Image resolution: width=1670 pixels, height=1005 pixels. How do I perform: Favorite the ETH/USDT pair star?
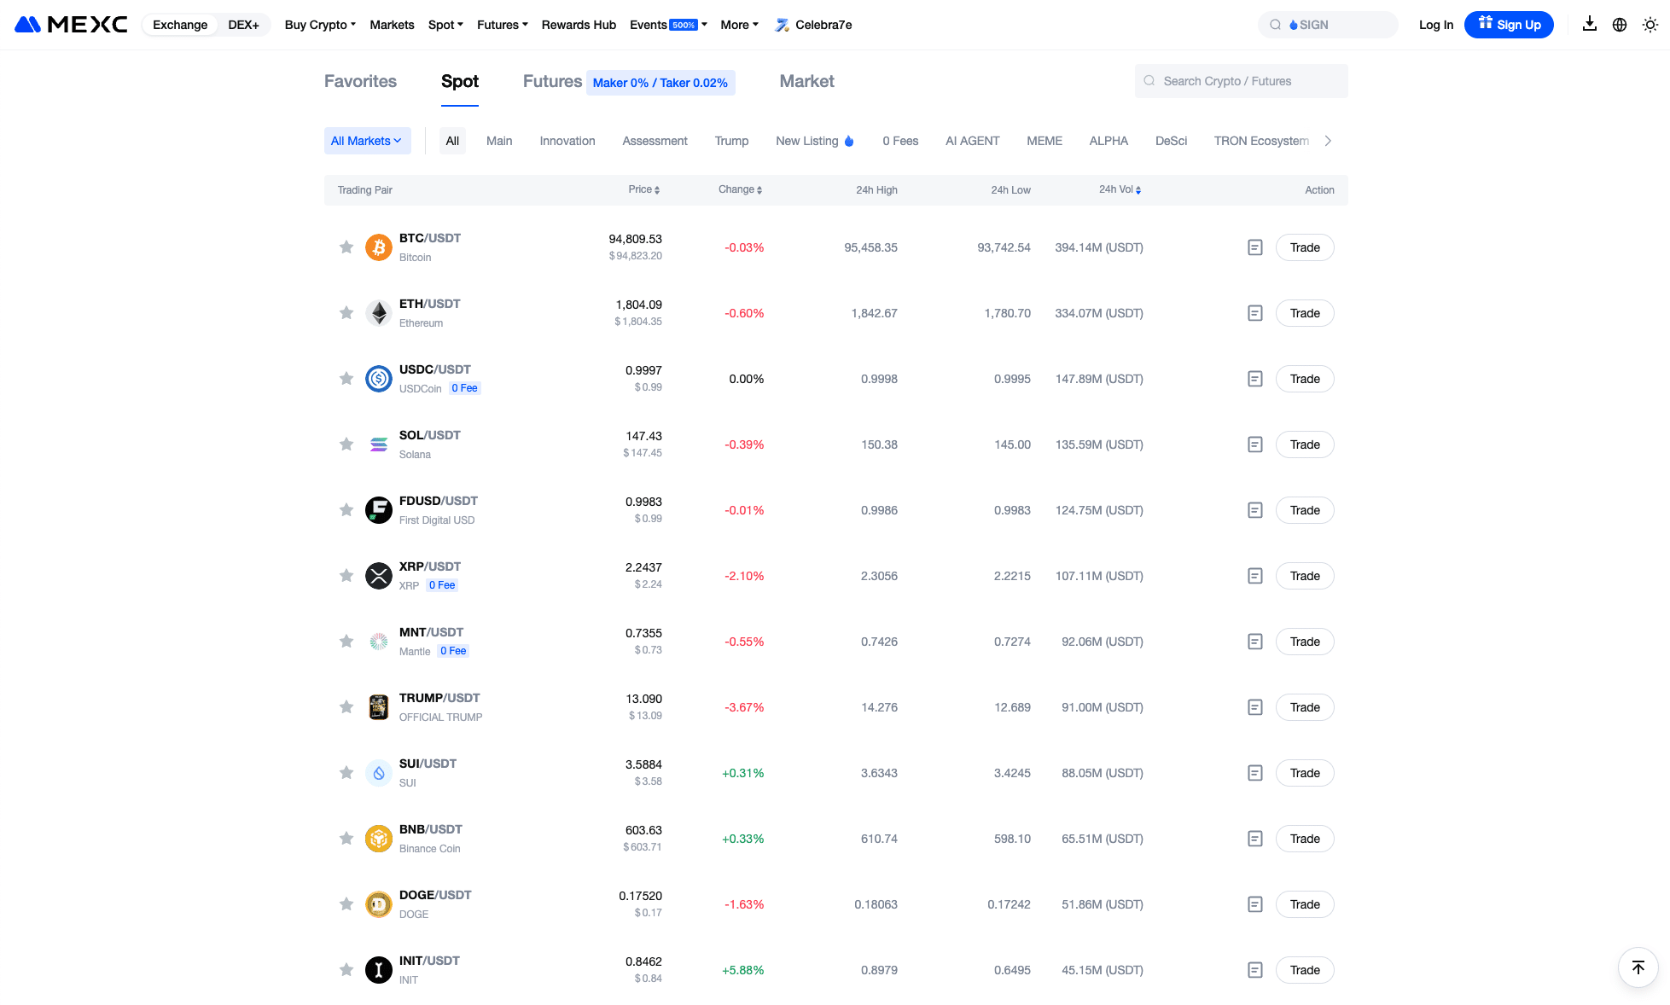[x=346, y=312]
